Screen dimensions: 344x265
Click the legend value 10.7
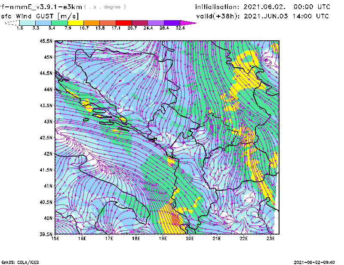(84, 28)
